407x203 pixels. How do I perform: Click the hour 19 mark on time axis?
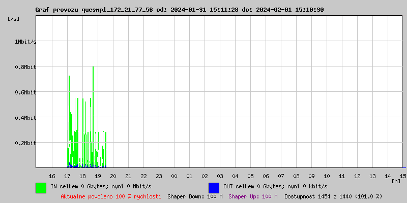tap(98, 176)
